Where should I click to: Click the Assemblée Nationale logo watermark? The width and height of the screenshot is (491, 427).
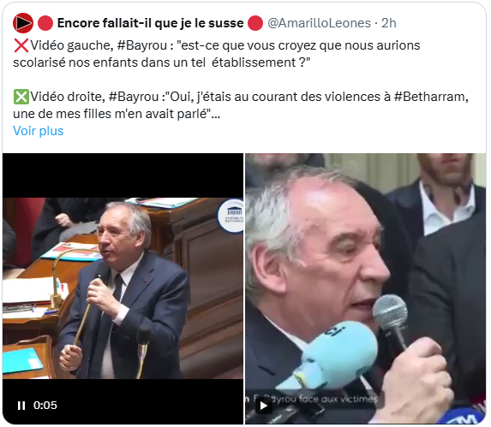click(231, 216)
